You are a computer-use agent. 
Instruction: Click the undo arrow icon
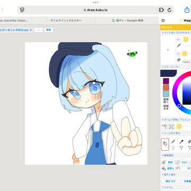[178, 168]
